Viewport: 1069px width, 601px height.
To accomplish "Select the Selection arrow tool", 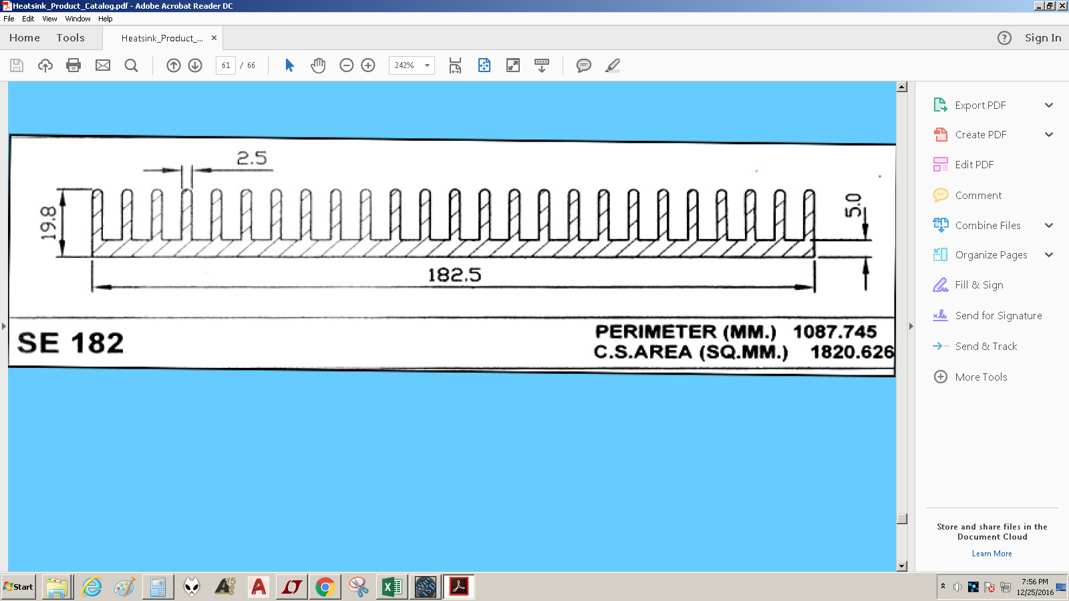I will [x=289, y=65].
